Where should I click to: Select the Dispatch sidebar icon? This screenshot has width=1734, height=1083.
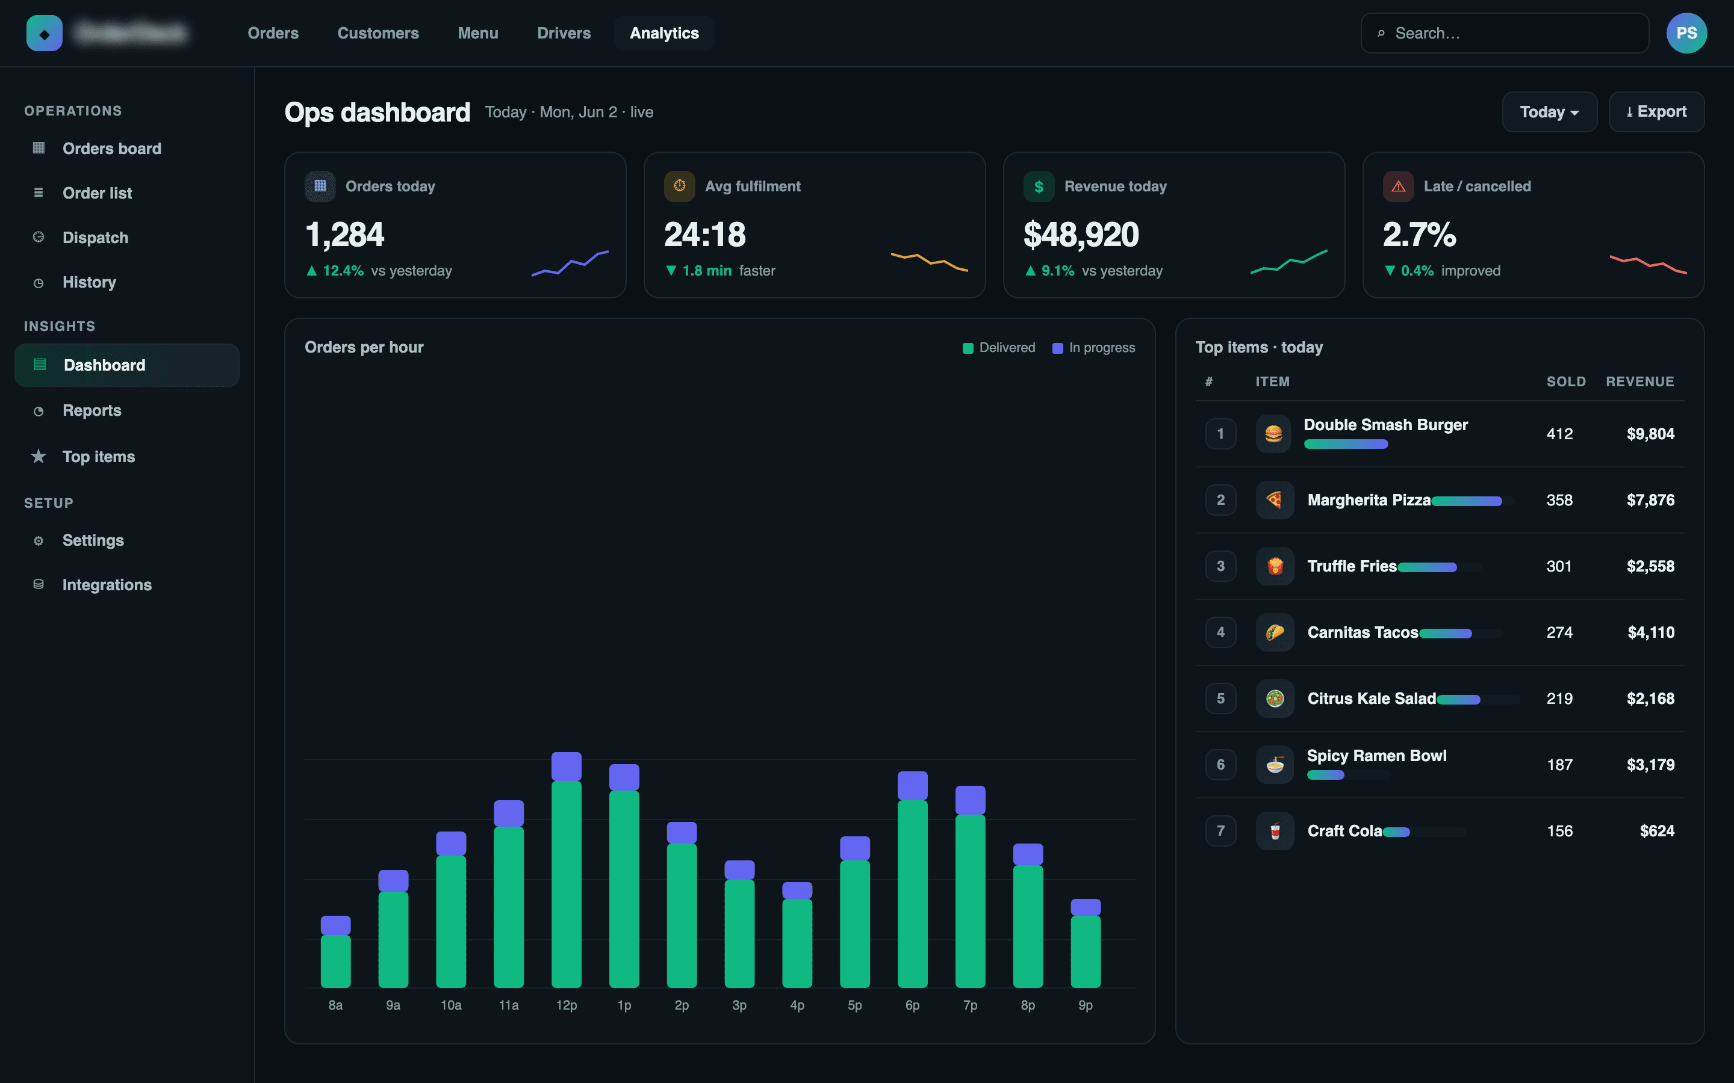pos(39,237)
